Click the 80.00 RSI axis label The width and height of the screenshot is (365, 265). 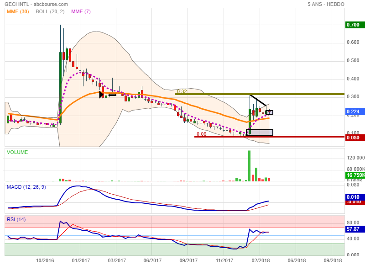coord(353,223)
